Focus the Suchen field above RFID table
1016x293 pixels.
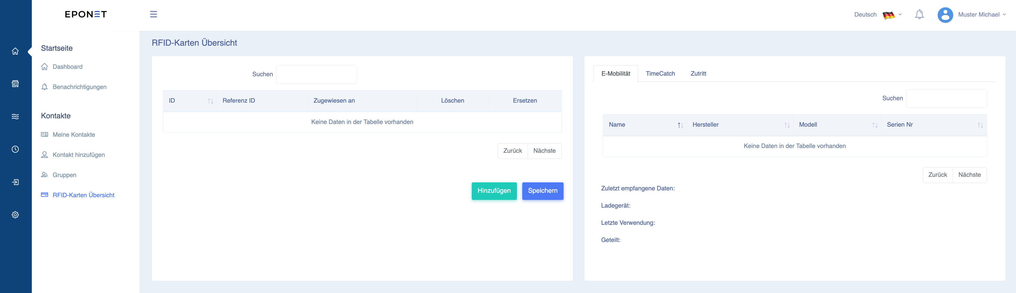pyautogui.click(x=316, y=74)
